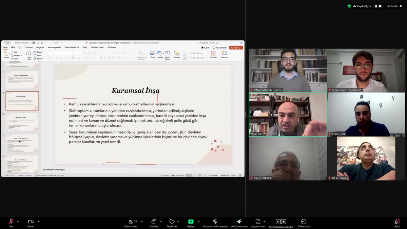Click the zoom slider in PowerPoint status bar
This screenshot has height=229, width=407.
point(220,176)
